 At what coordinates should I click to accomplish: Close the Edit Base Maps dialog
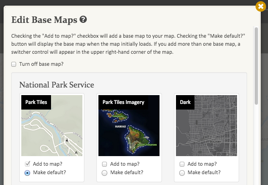point(261,6)
